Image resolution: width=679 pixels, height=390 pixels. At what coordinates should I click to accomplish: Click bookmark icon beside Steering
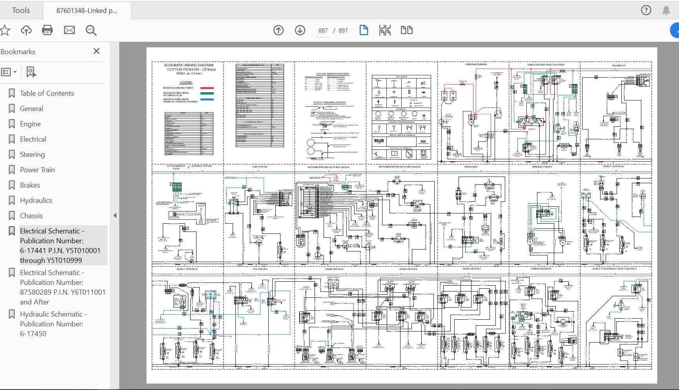tap(12, 155)
